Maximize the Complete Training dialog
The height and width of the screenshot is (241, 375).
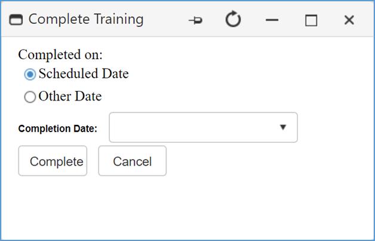tap(311, 20)
